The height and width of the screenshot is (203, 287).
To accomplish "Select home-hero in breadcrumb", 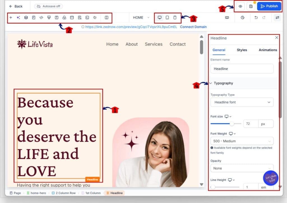I will pos(36,193).
